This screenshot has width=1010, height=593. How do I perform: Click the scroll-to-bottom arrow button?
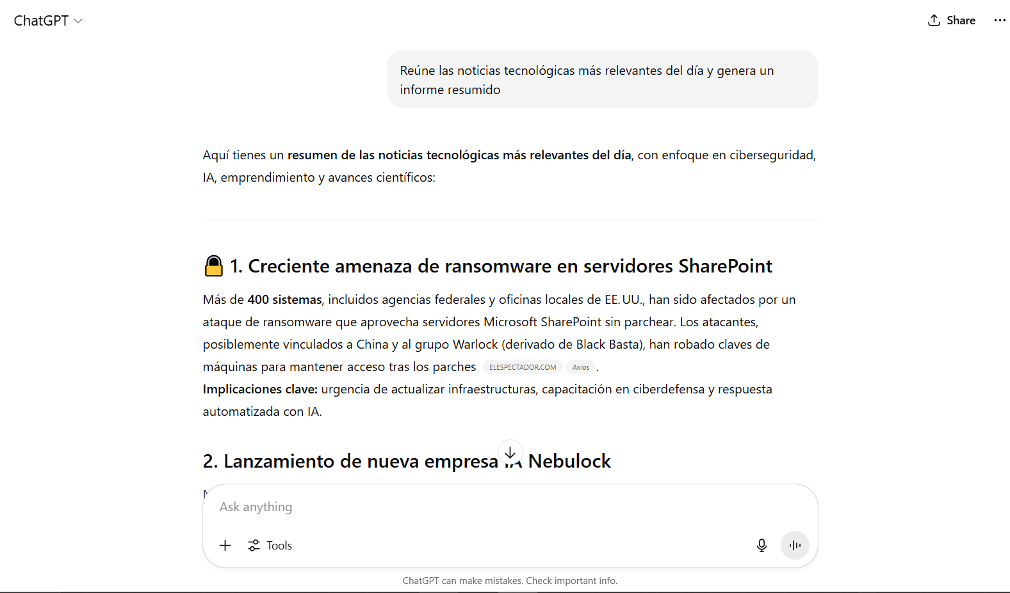510,453
